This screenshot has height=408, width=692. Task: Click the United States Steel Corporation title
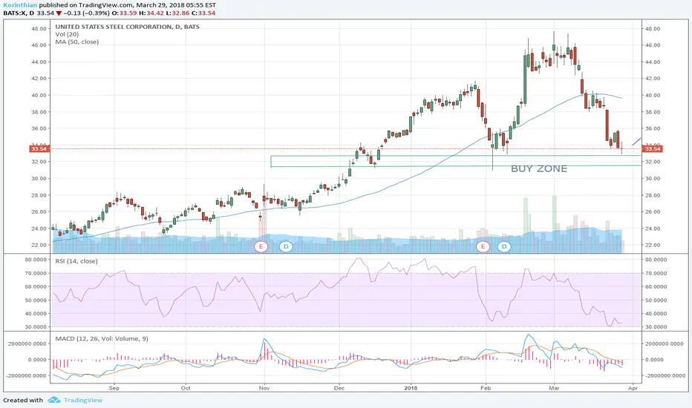point(127,27)
